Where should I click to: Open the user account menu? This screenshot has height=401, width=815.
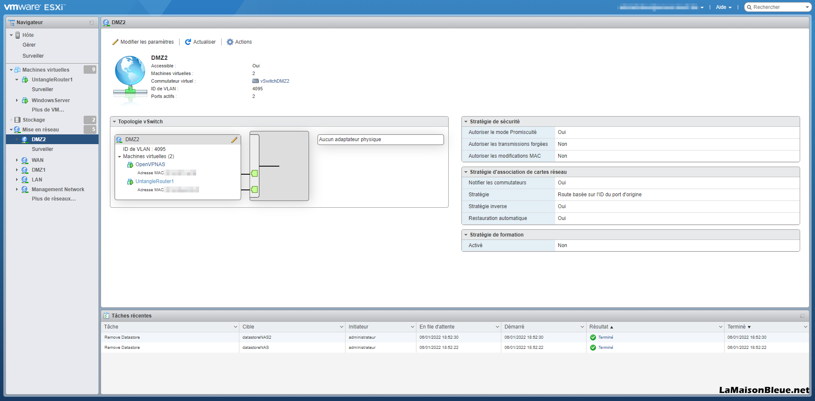[x=661, y=7]
